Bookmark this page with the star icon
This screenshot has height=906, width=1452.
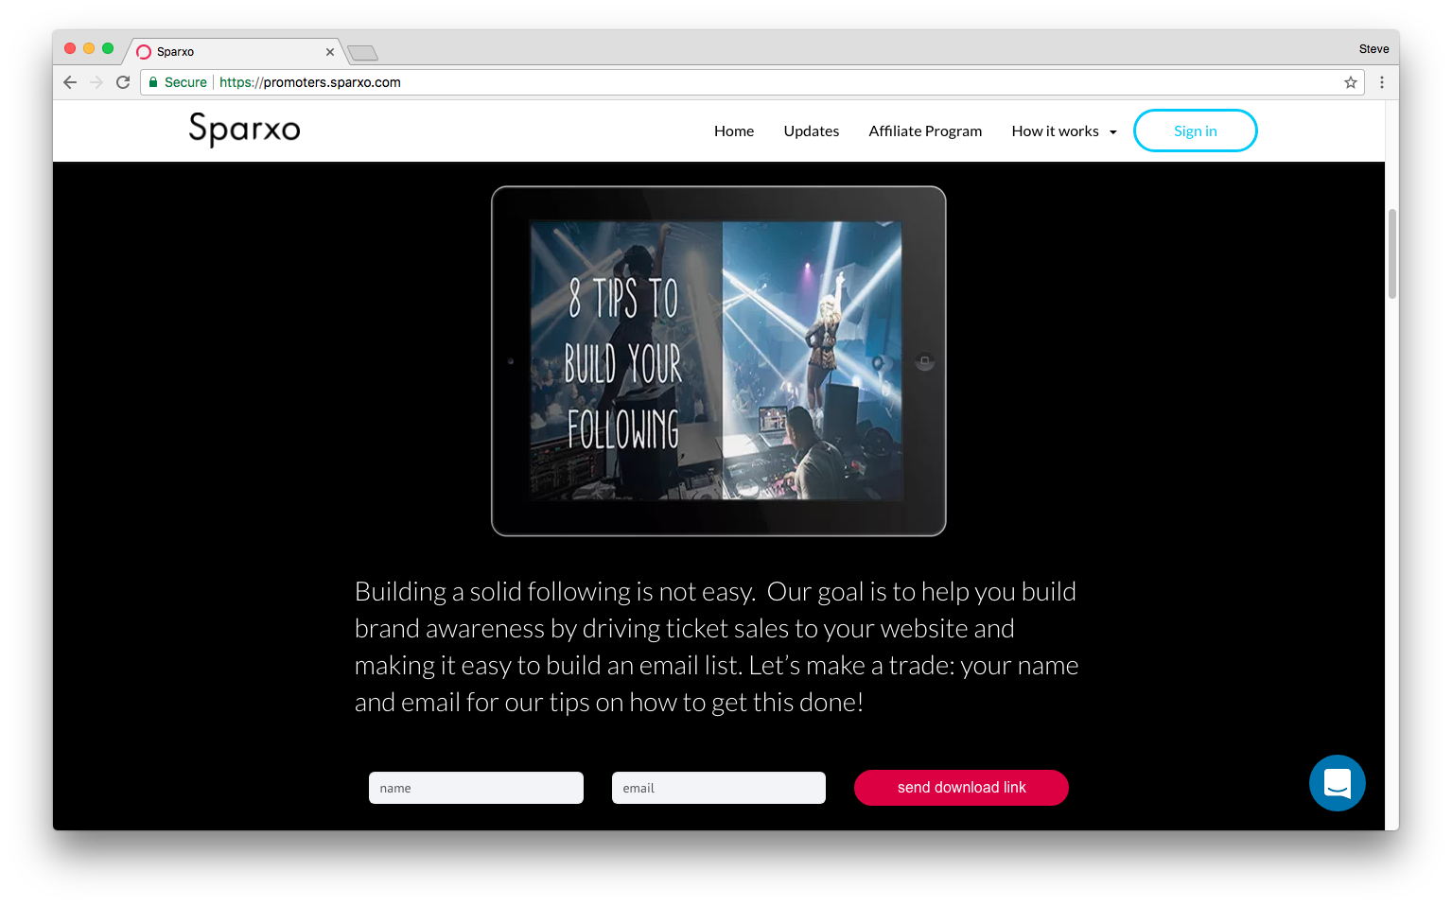tap(1350, 82)
